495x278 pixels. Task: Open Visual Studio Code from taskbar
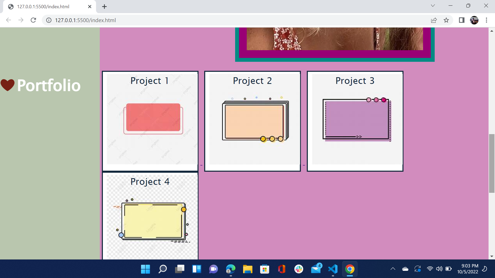click(333, 269)
